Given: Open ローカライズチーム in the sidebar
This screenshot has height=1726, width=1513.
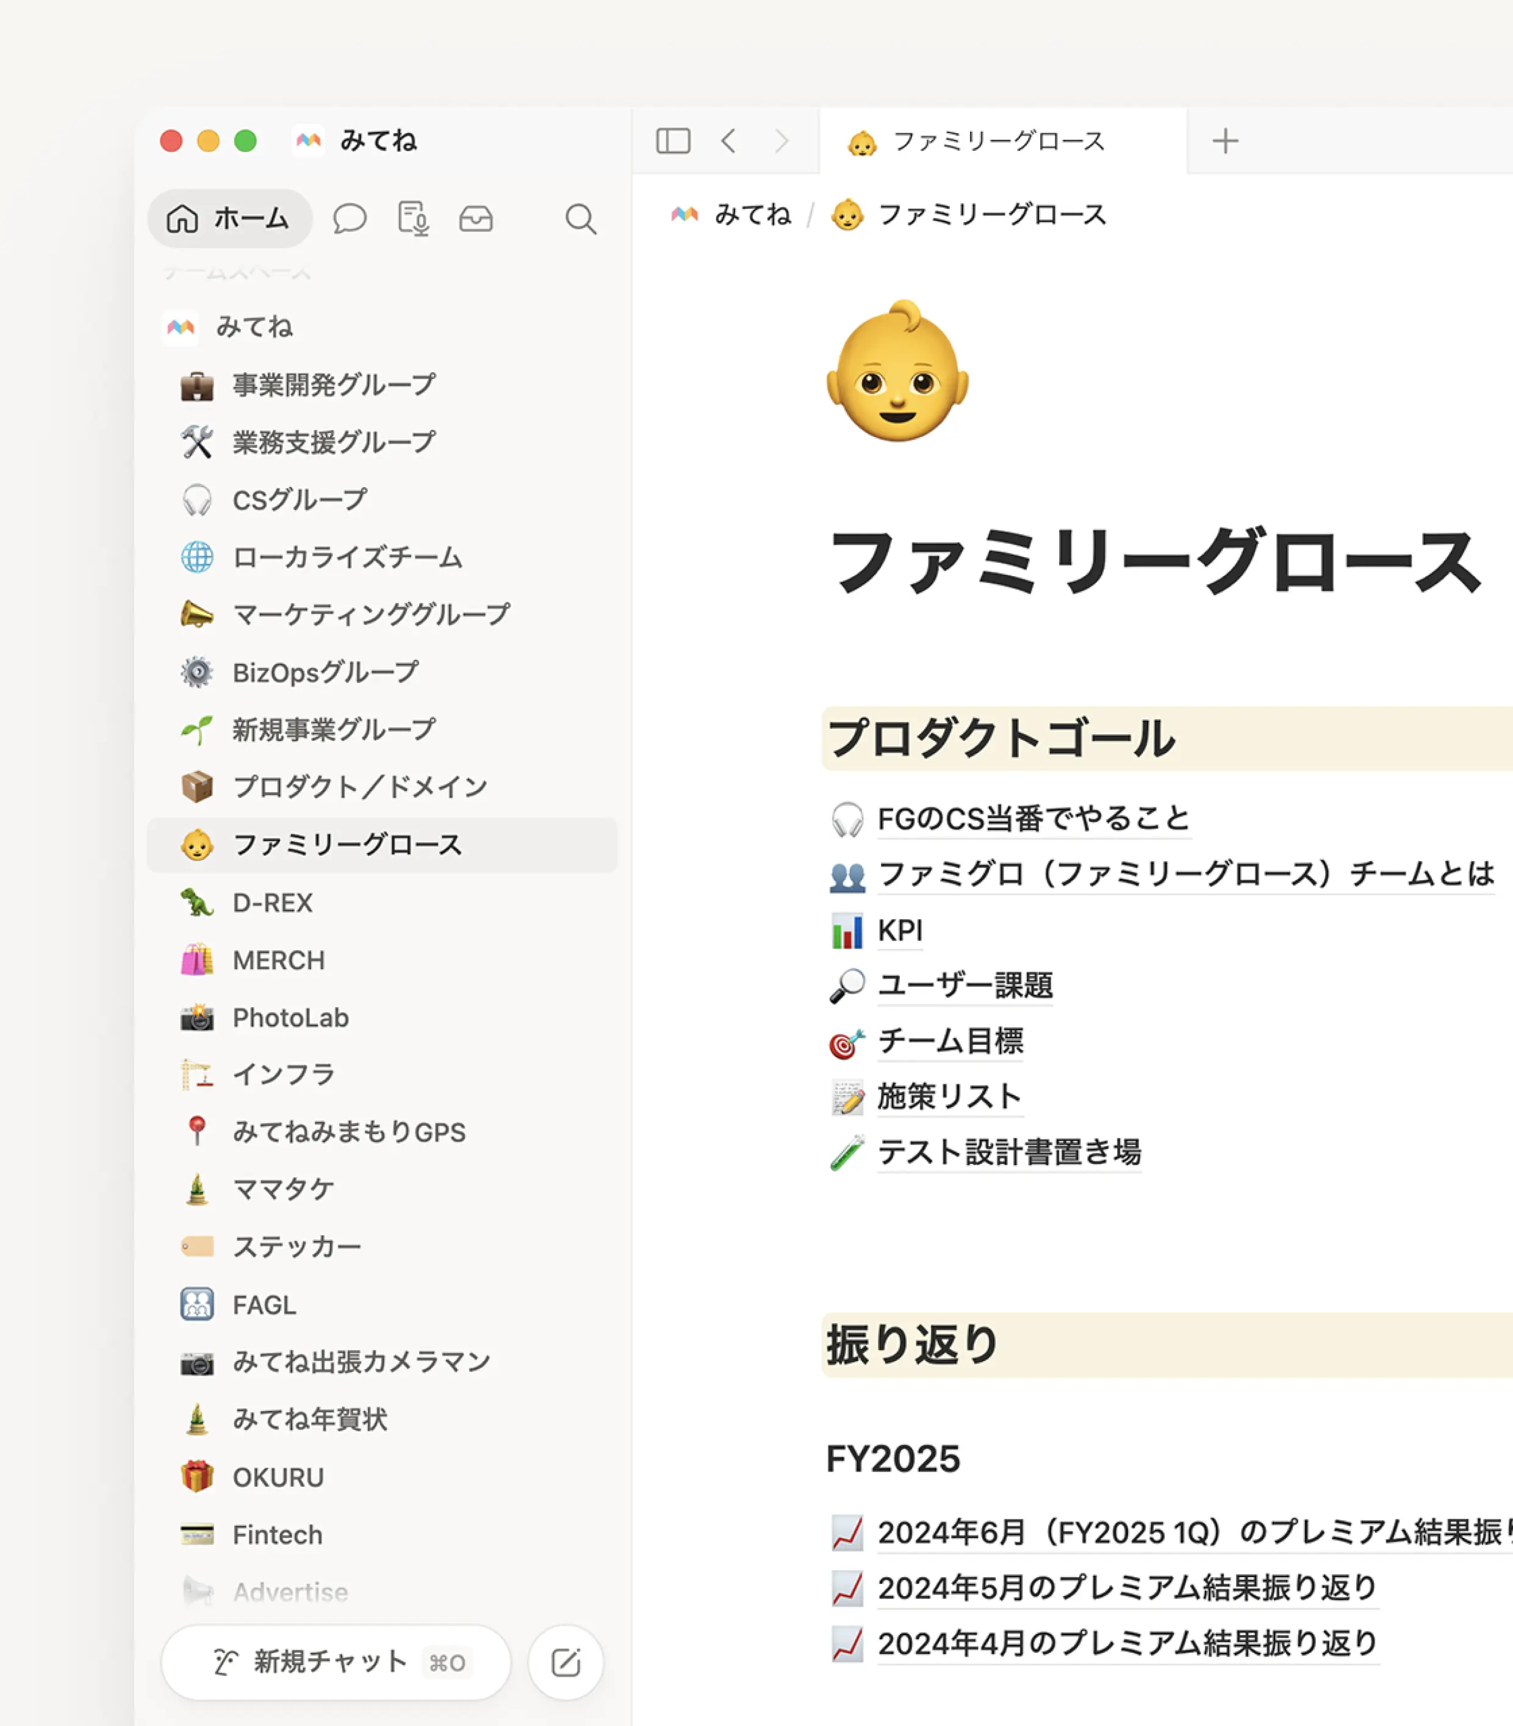Looking at the screenshot, I should tap(382, 557).
